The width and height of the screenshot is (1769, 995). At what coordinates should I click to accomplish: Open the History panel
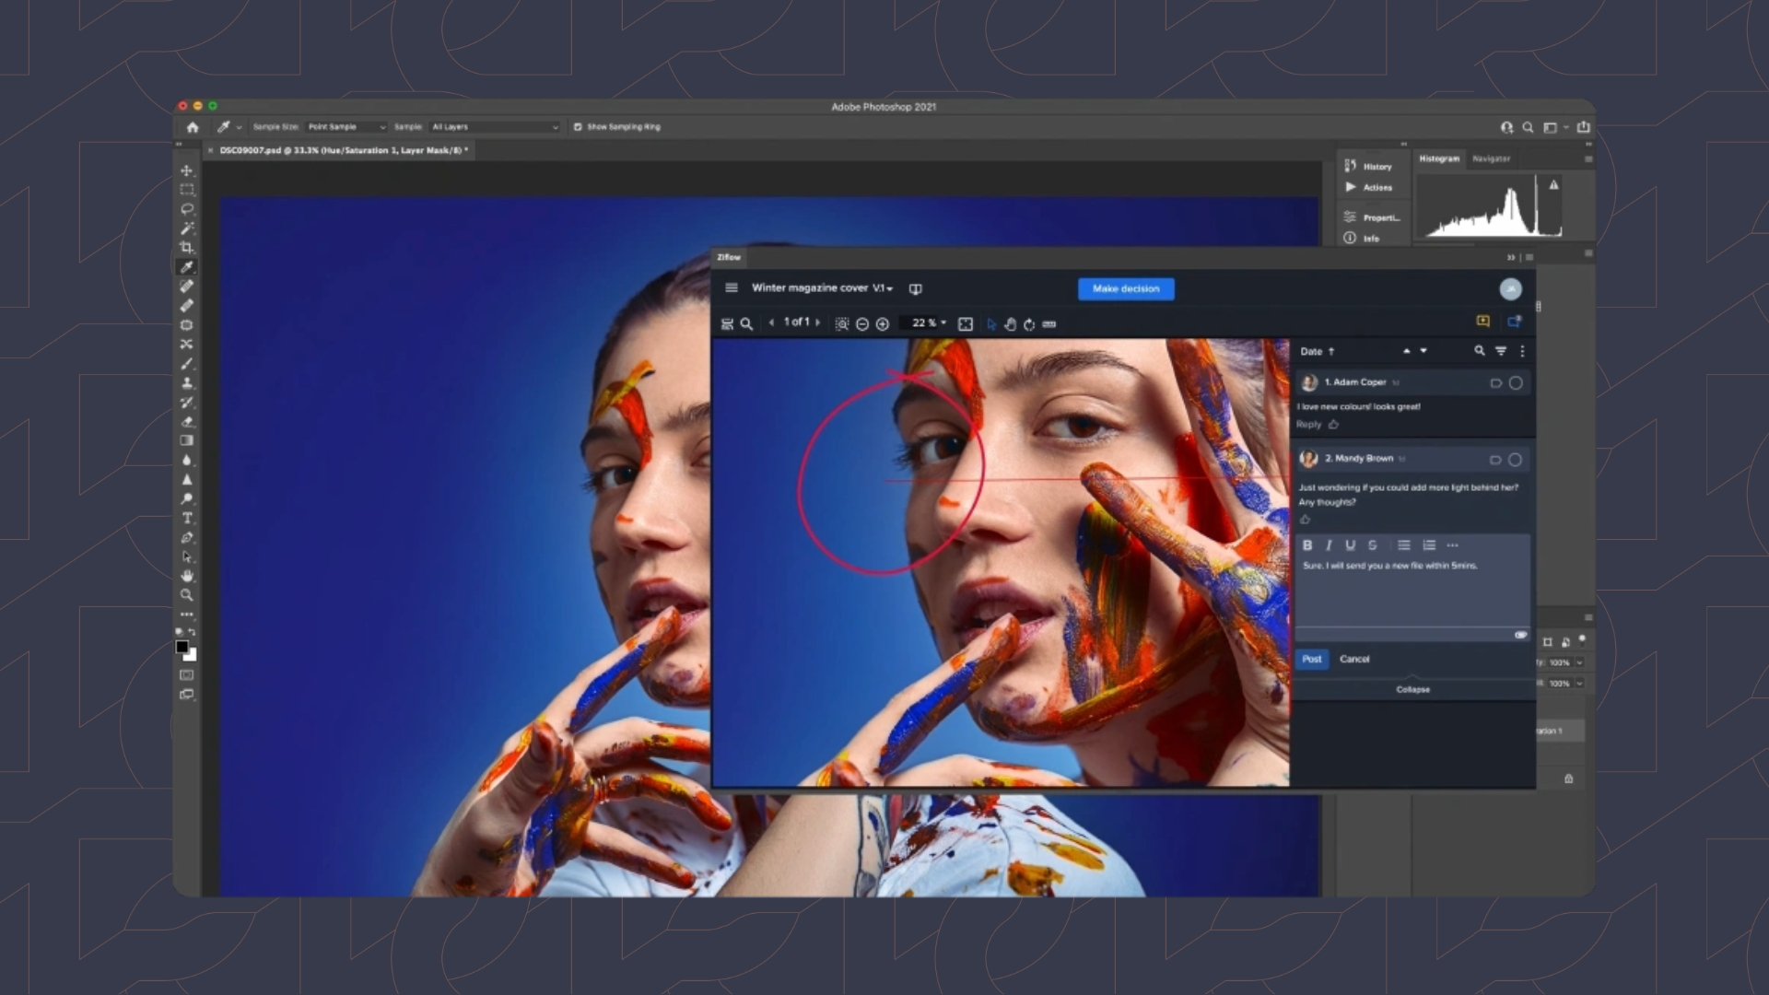pos(1369,167)
